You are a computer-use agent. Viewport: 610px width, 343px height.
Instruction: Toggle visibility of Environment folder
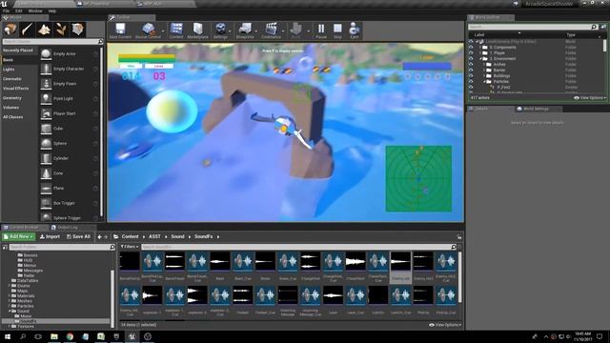471,59
